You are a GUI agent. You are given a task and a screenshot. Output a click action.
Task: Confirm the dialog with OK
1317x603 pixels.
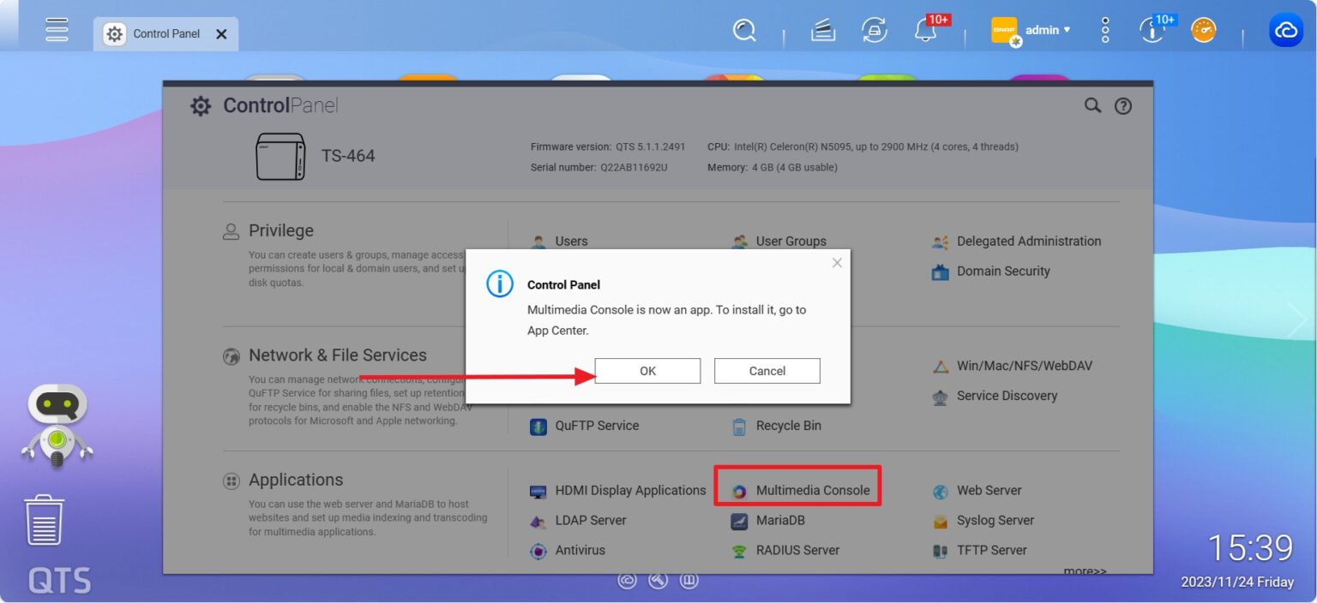pos(646,370)
